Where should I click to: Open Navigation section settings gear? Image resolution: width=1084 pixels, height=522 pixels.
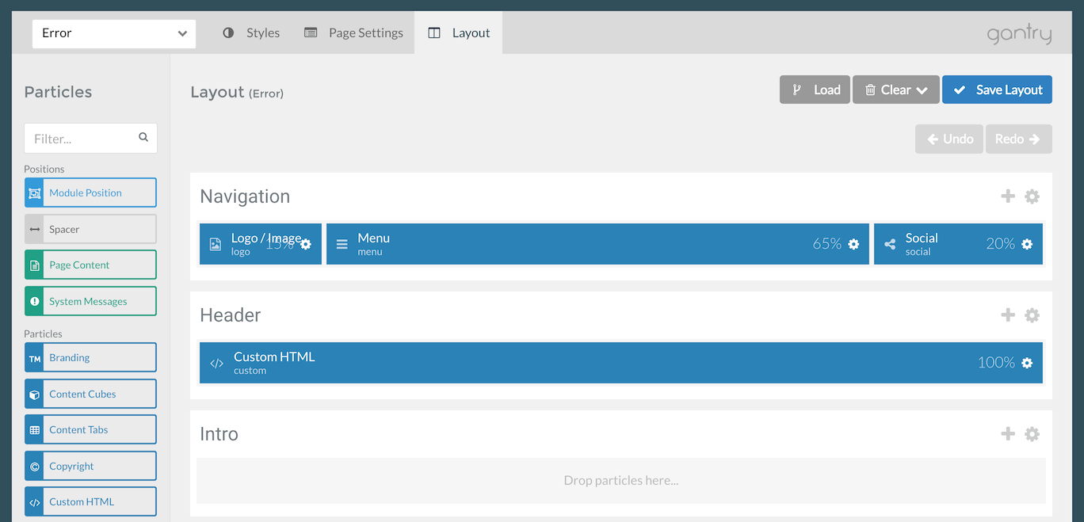1032,196
